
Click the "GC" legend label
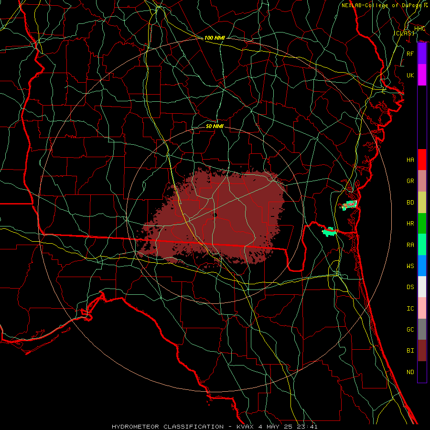click(x=410, y=330)
